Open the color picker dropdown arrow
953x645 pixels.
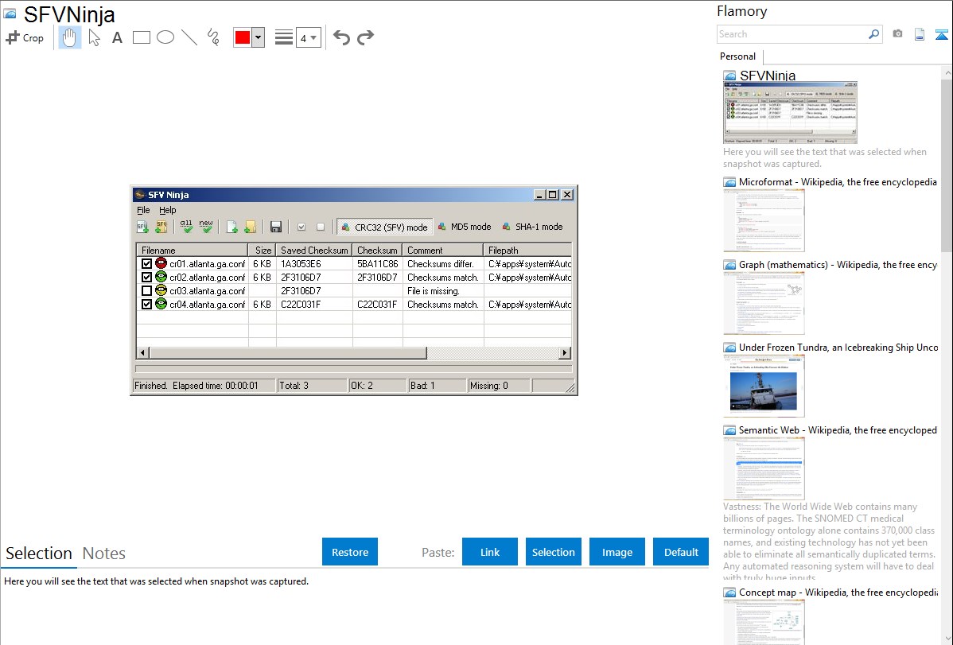click(258, 37)
